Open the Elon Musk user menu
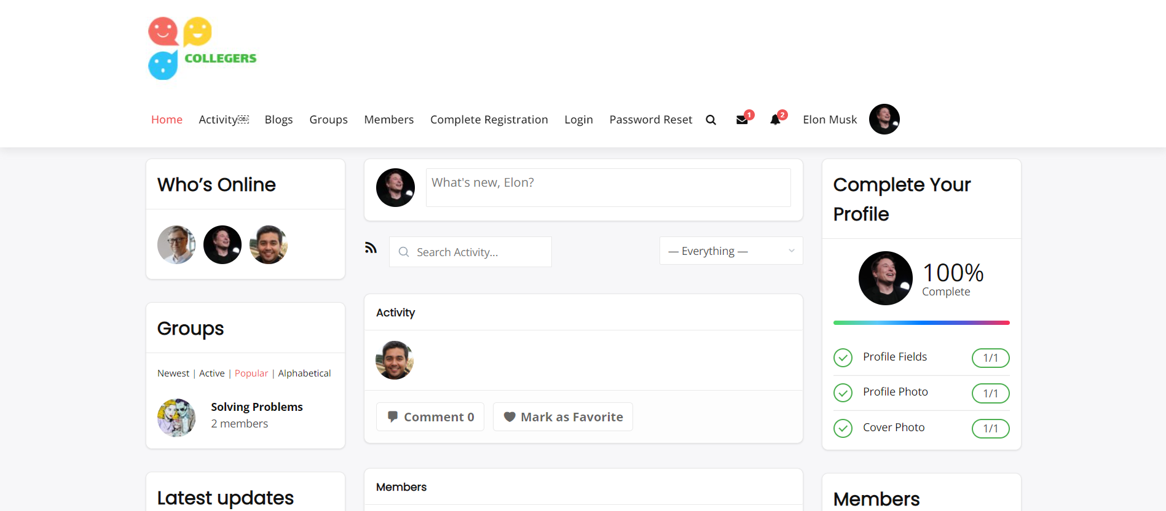The image size is (1166, 511). pos(829,120)
